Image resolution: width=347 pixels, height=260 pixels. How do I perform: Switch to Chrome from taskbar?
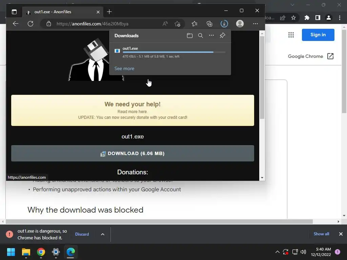point(41,252)
